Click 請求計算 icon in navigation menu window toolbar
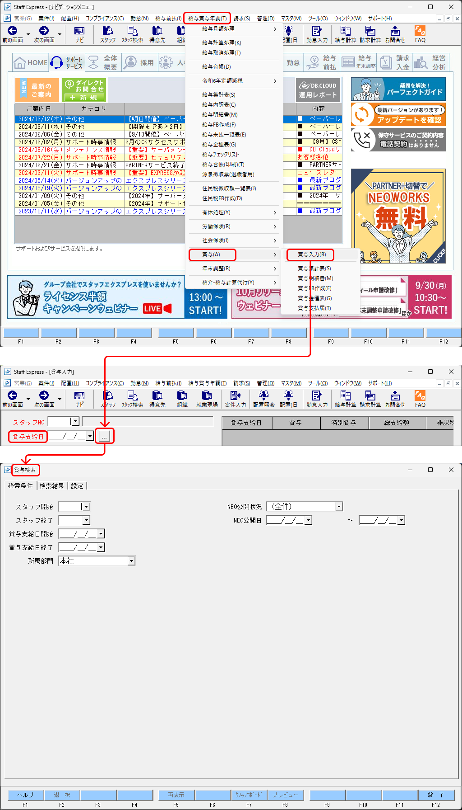Image resolution: width=462 pixels, height=810 pixels. (x=370, y=34)
